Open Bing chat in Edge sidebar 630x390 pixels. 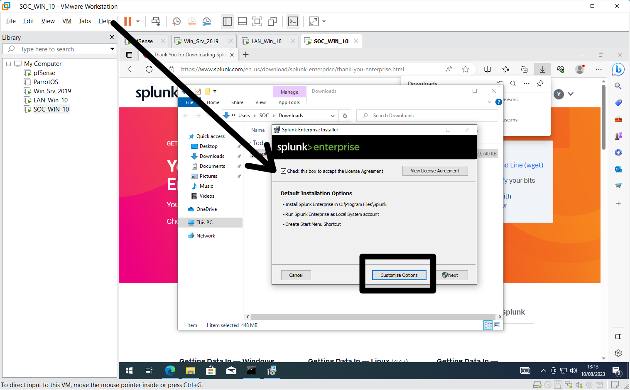coord(618,69)
